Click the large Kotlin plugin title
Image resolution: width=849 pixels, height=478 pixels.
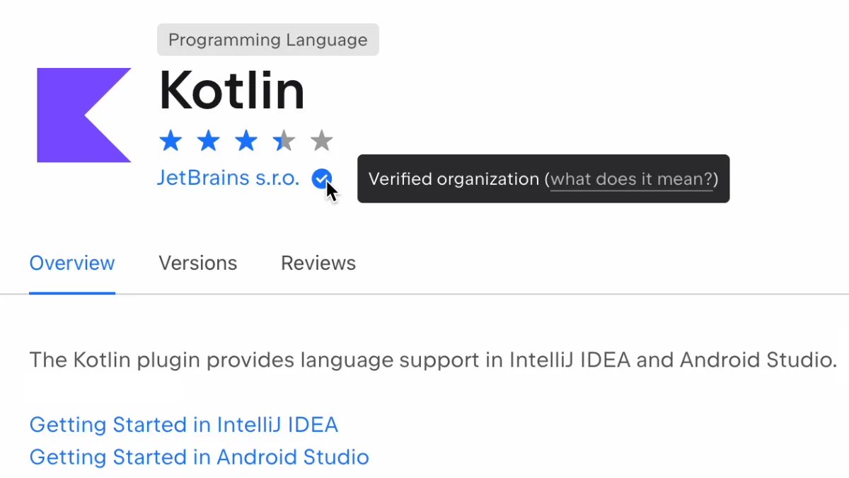pos(232,91)
